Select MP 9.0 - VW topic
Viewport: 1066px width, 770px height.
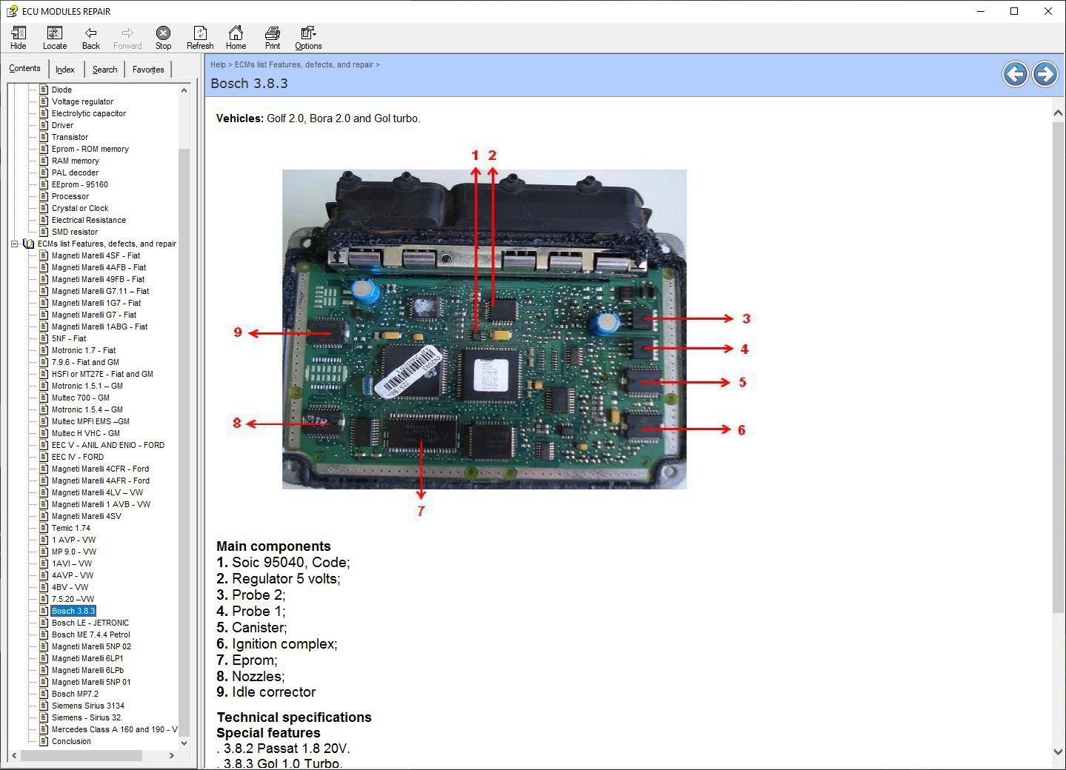(x=74, y=552)
